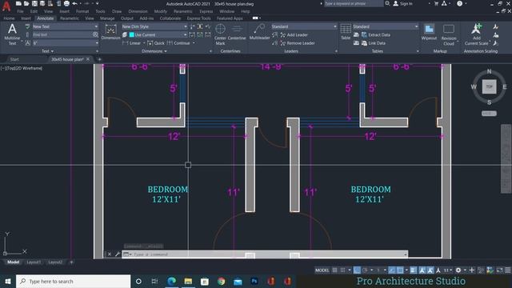The image size is (512, 288).
Task: Click the Multileader tool
Action: pyautogui.click(x=259, y=32)
